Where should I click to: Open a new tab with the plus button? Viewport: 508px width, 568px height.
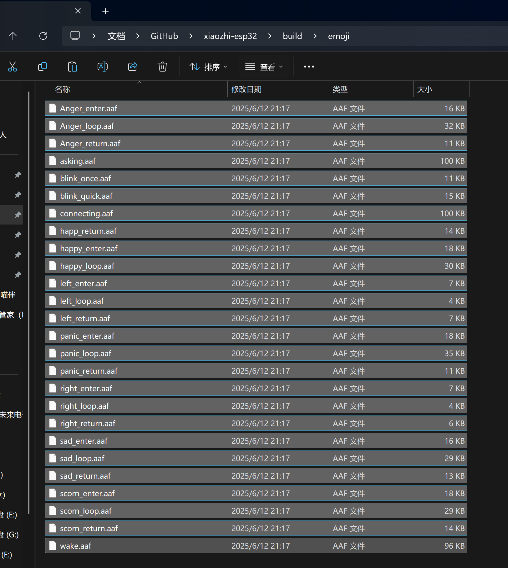tap(105, 12)
